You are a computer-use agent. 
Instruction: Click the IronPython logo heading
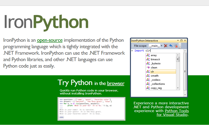coord(46,22)
